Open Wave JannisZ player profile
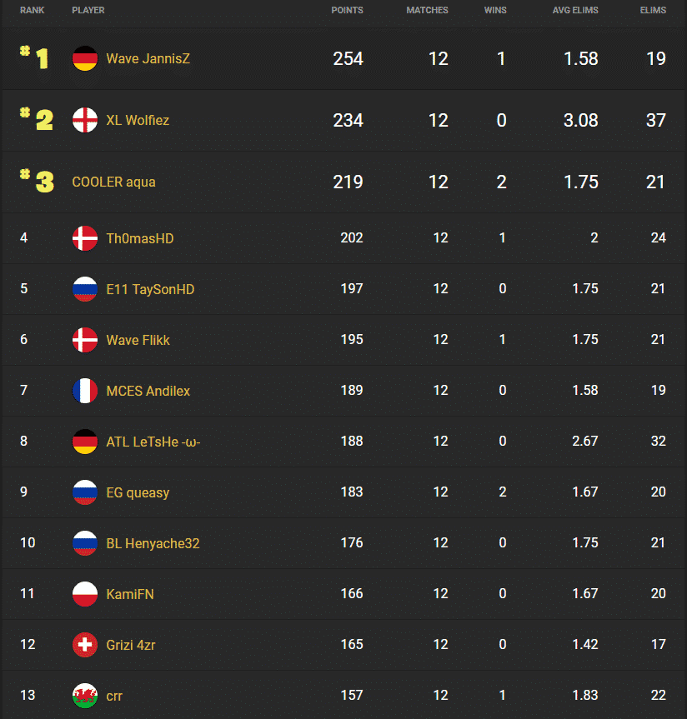687x719 pixels. [148, 59]
